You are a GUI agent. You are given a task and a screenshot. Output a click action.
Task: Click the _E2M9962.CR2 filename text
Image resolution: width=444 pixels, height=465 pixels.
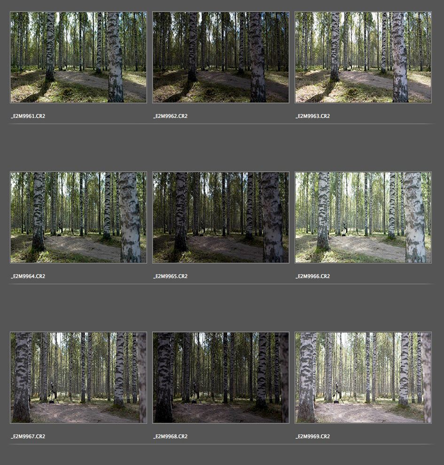pos(171,116)
